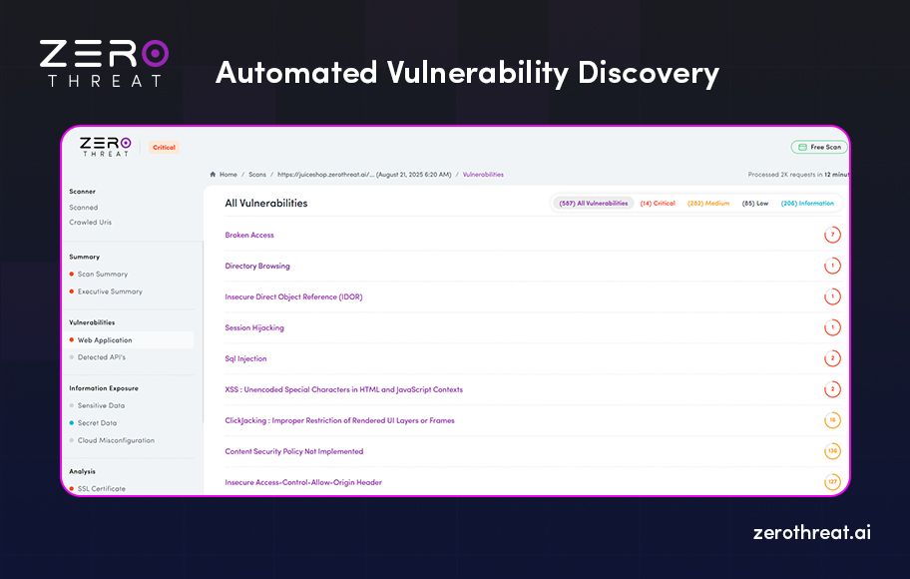Click the Scan Summary status dot
This screenshot has width=910, height=579.
tap(71, 274)
